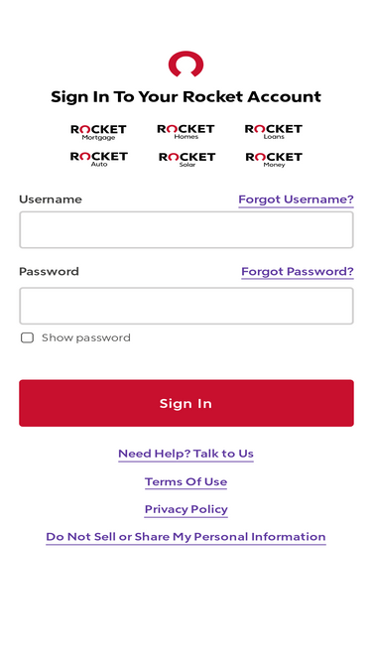Viewport: 372px width, 662px height.
Task: Click the Show password label text
Action: [x=86, y=337]
